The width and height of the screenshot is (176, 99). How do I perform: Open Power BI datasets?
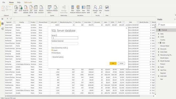pyautogui.click(x=26, y=9)
